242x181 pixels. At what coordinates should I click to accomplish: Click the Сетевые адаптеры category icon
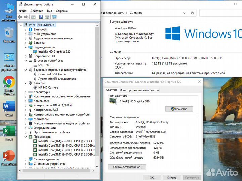coord(30,159)
